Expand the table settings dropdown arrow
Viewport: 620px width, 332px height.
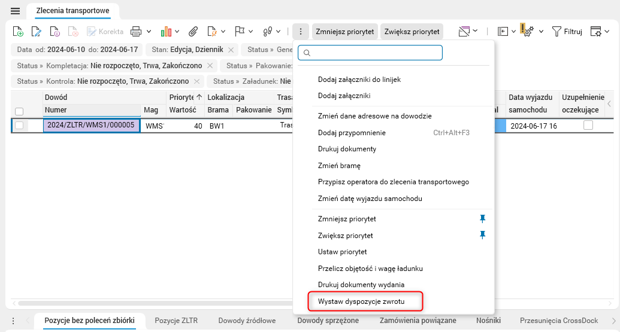(x=607, y=32)
